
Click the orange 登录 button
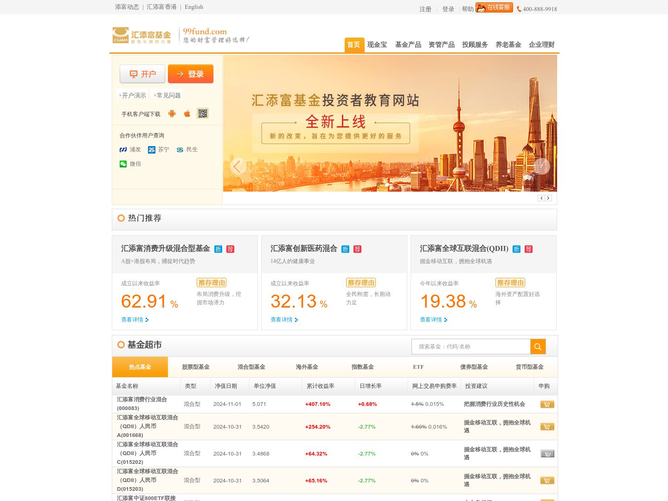pos(191,74)
